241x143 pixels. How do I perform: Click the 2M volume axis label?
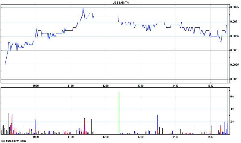pyautogui.click(x=232, y=122)
